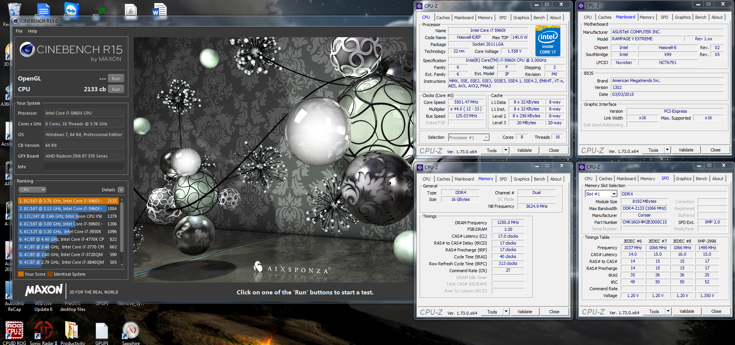Click title icon of CPU-Z SPD window

[x=582, y=167]
